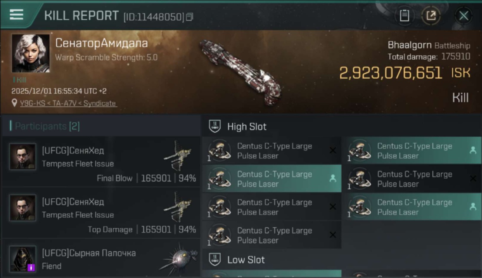Open СенаторАмидала's pilot portrait

pyautogui.click(x=30, y=53)
